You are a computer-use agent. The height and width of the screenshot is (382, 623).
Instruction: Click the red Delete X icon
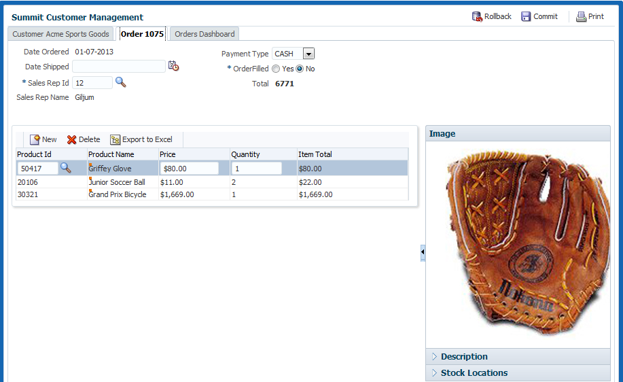coord(71,139)
